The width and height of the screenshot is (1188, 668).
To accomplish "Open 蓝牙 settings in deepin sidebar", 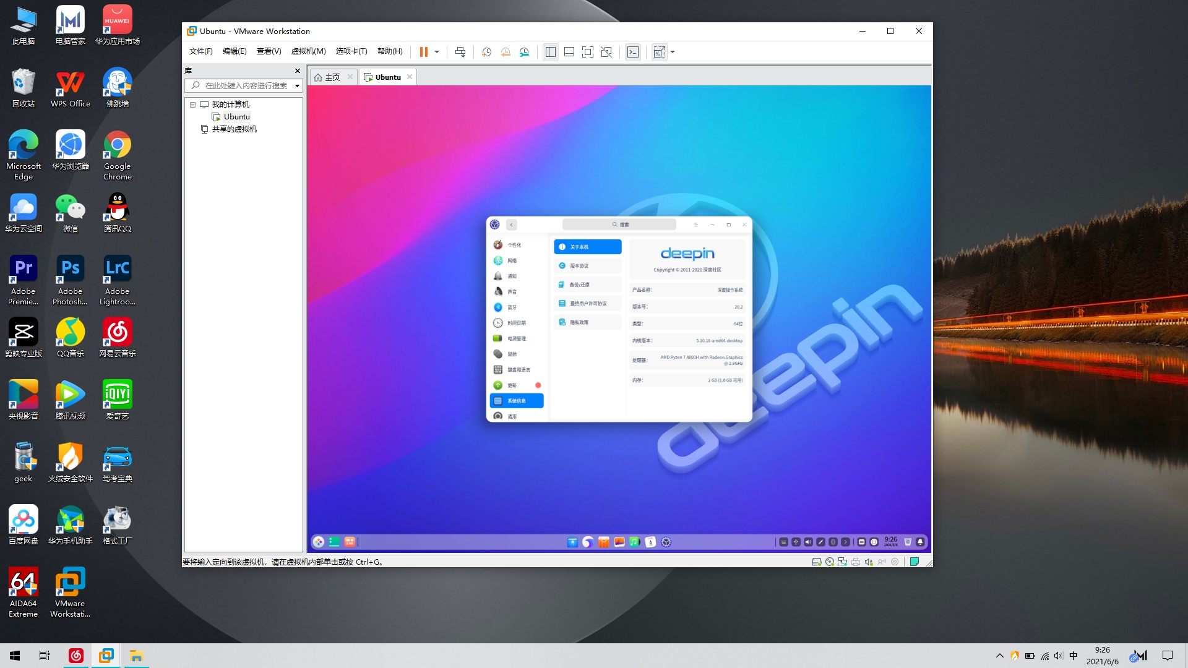I will [x=516, y=307].
